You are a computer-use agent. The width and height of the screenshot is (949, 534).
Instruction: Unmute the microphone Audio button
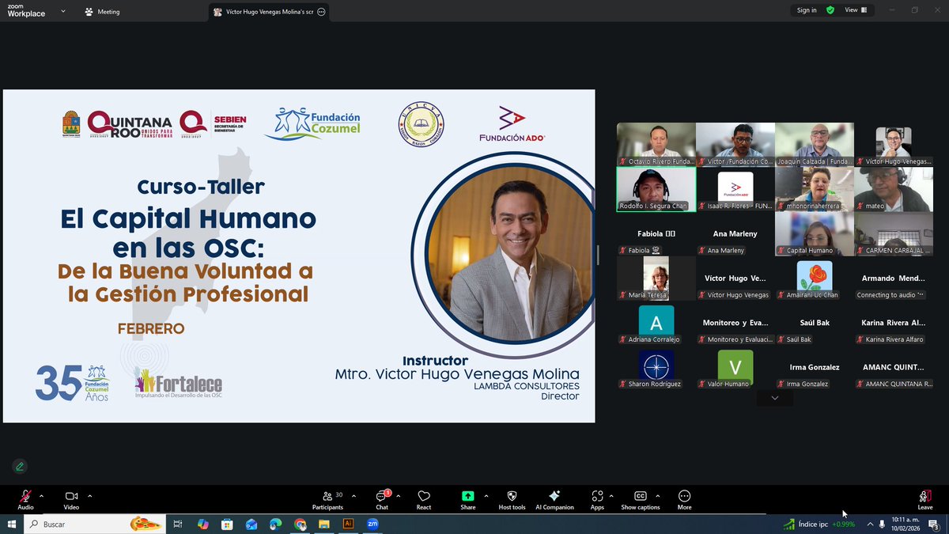[x=25, y=500]
